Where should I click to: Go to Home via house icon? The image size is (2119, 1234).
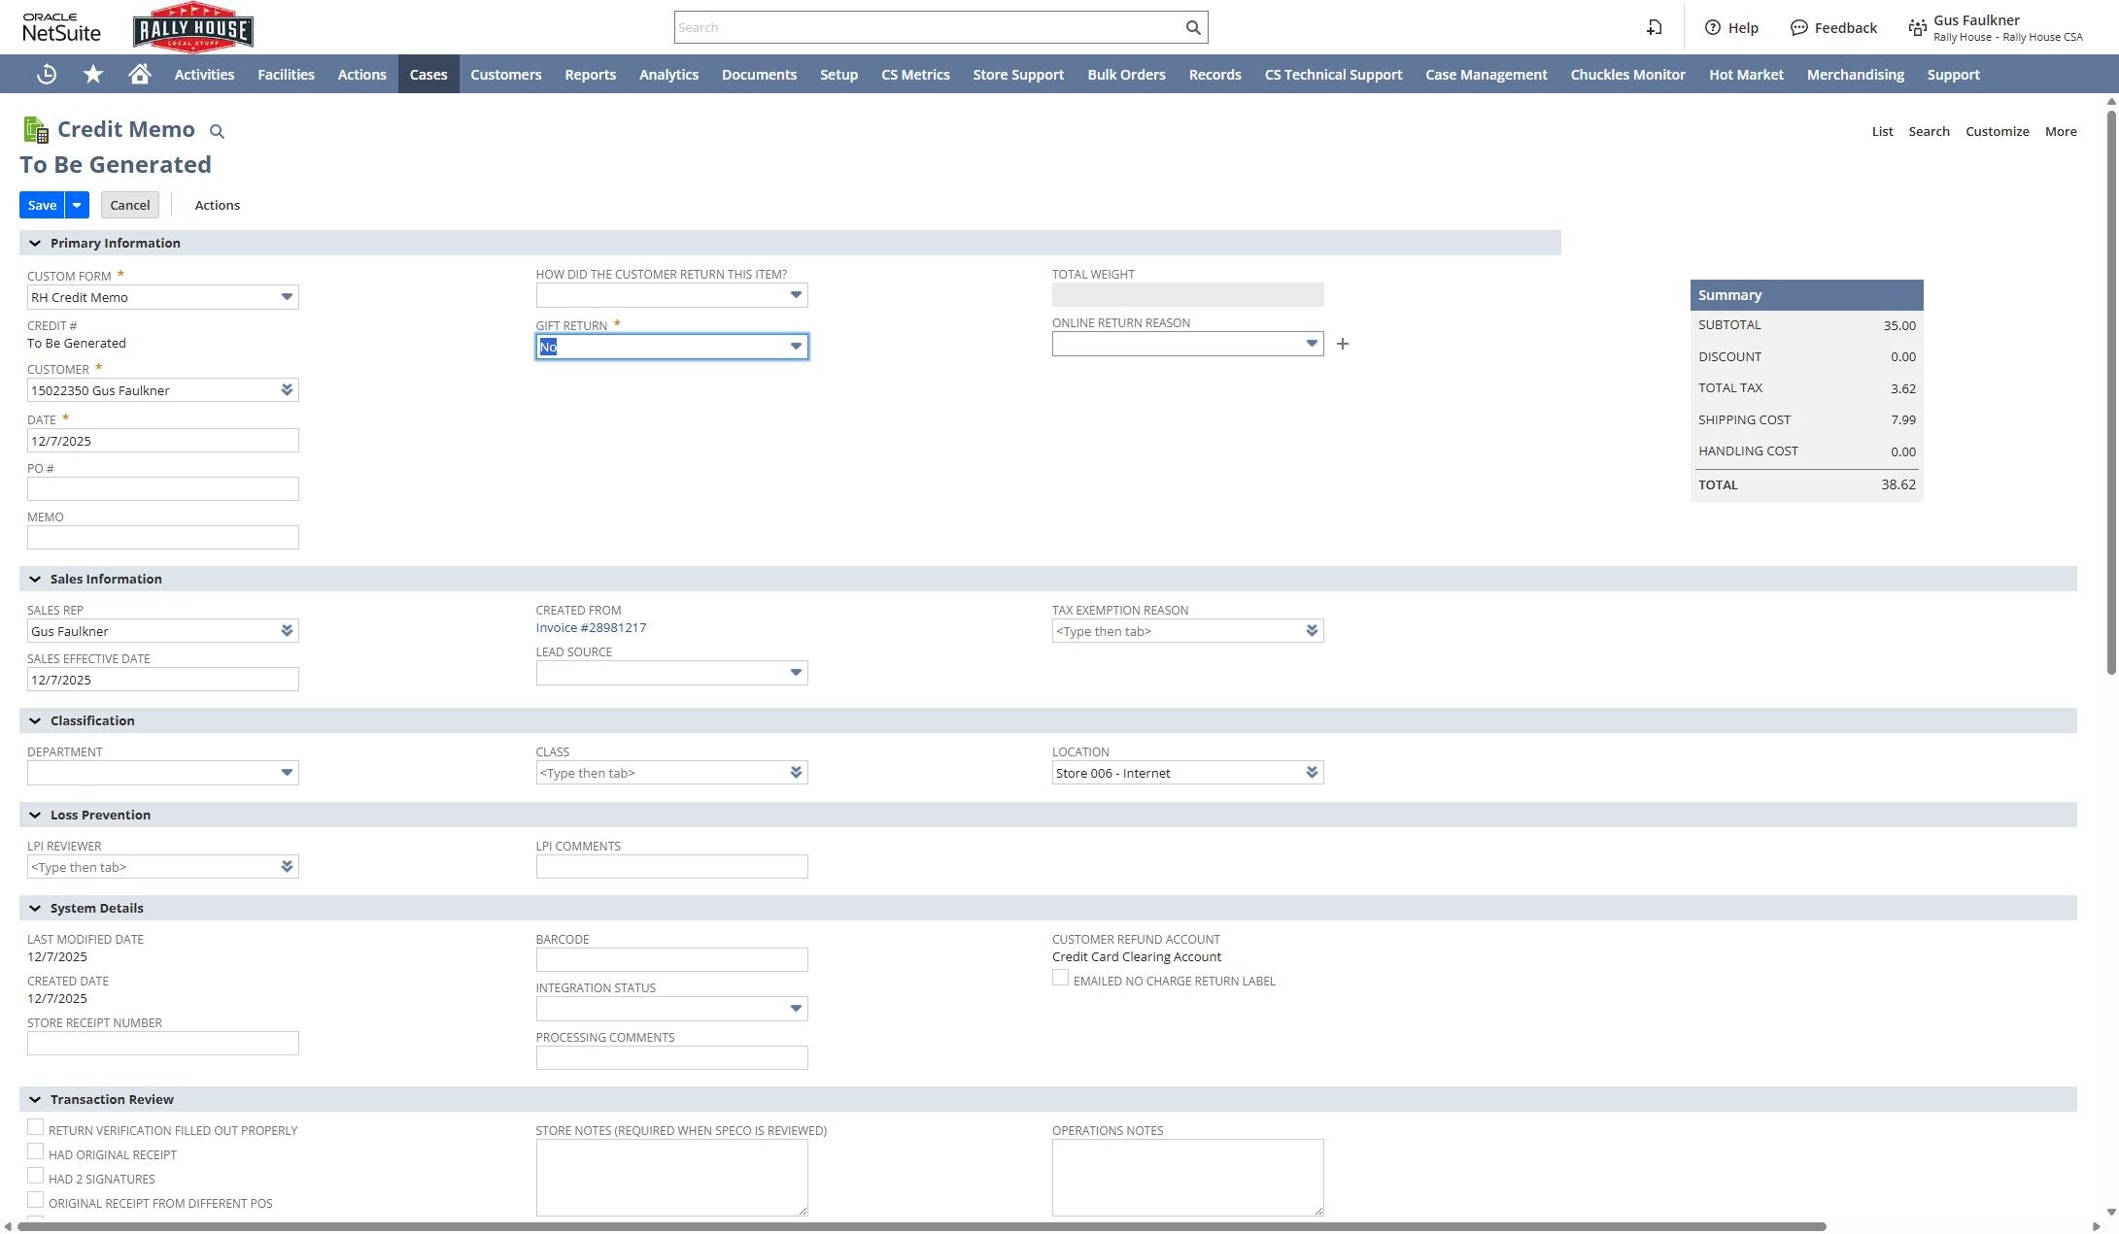pos(140,74)
